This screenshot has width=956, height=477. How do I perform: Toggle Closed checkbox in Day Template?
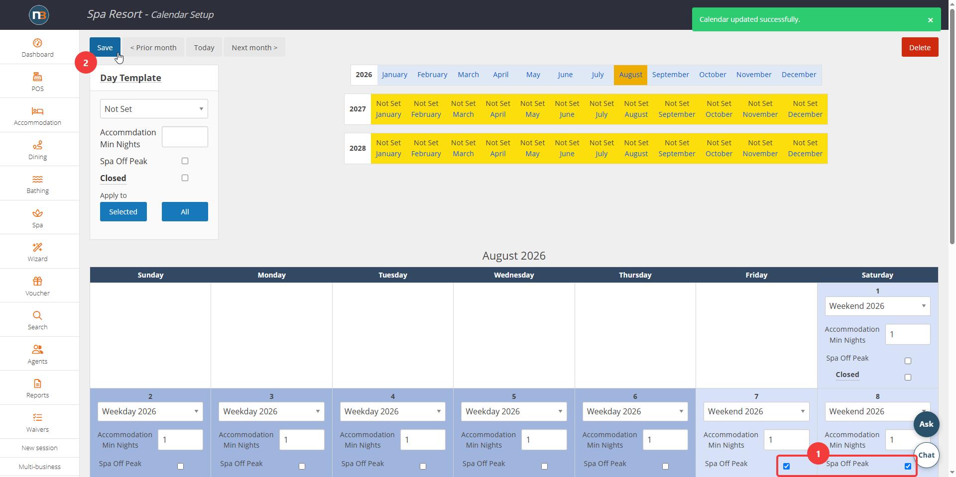[185, 178]
